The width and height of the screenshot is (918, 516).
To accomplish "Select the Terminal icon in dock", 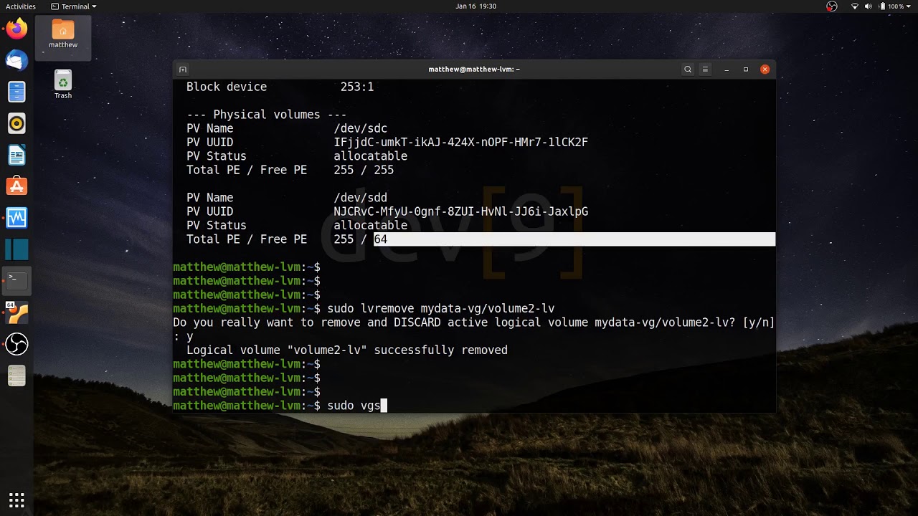I will click(x=16, y=280).
